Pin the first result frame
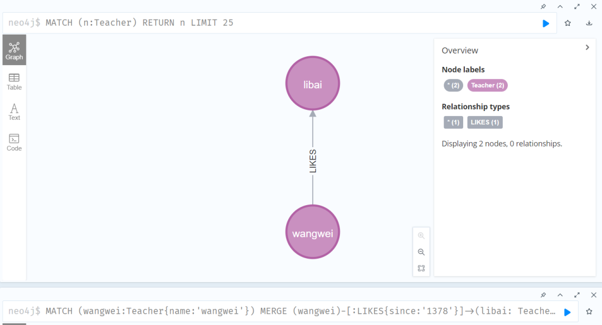Viewport: 602px width, 325px height. click(x=543, y=6)
